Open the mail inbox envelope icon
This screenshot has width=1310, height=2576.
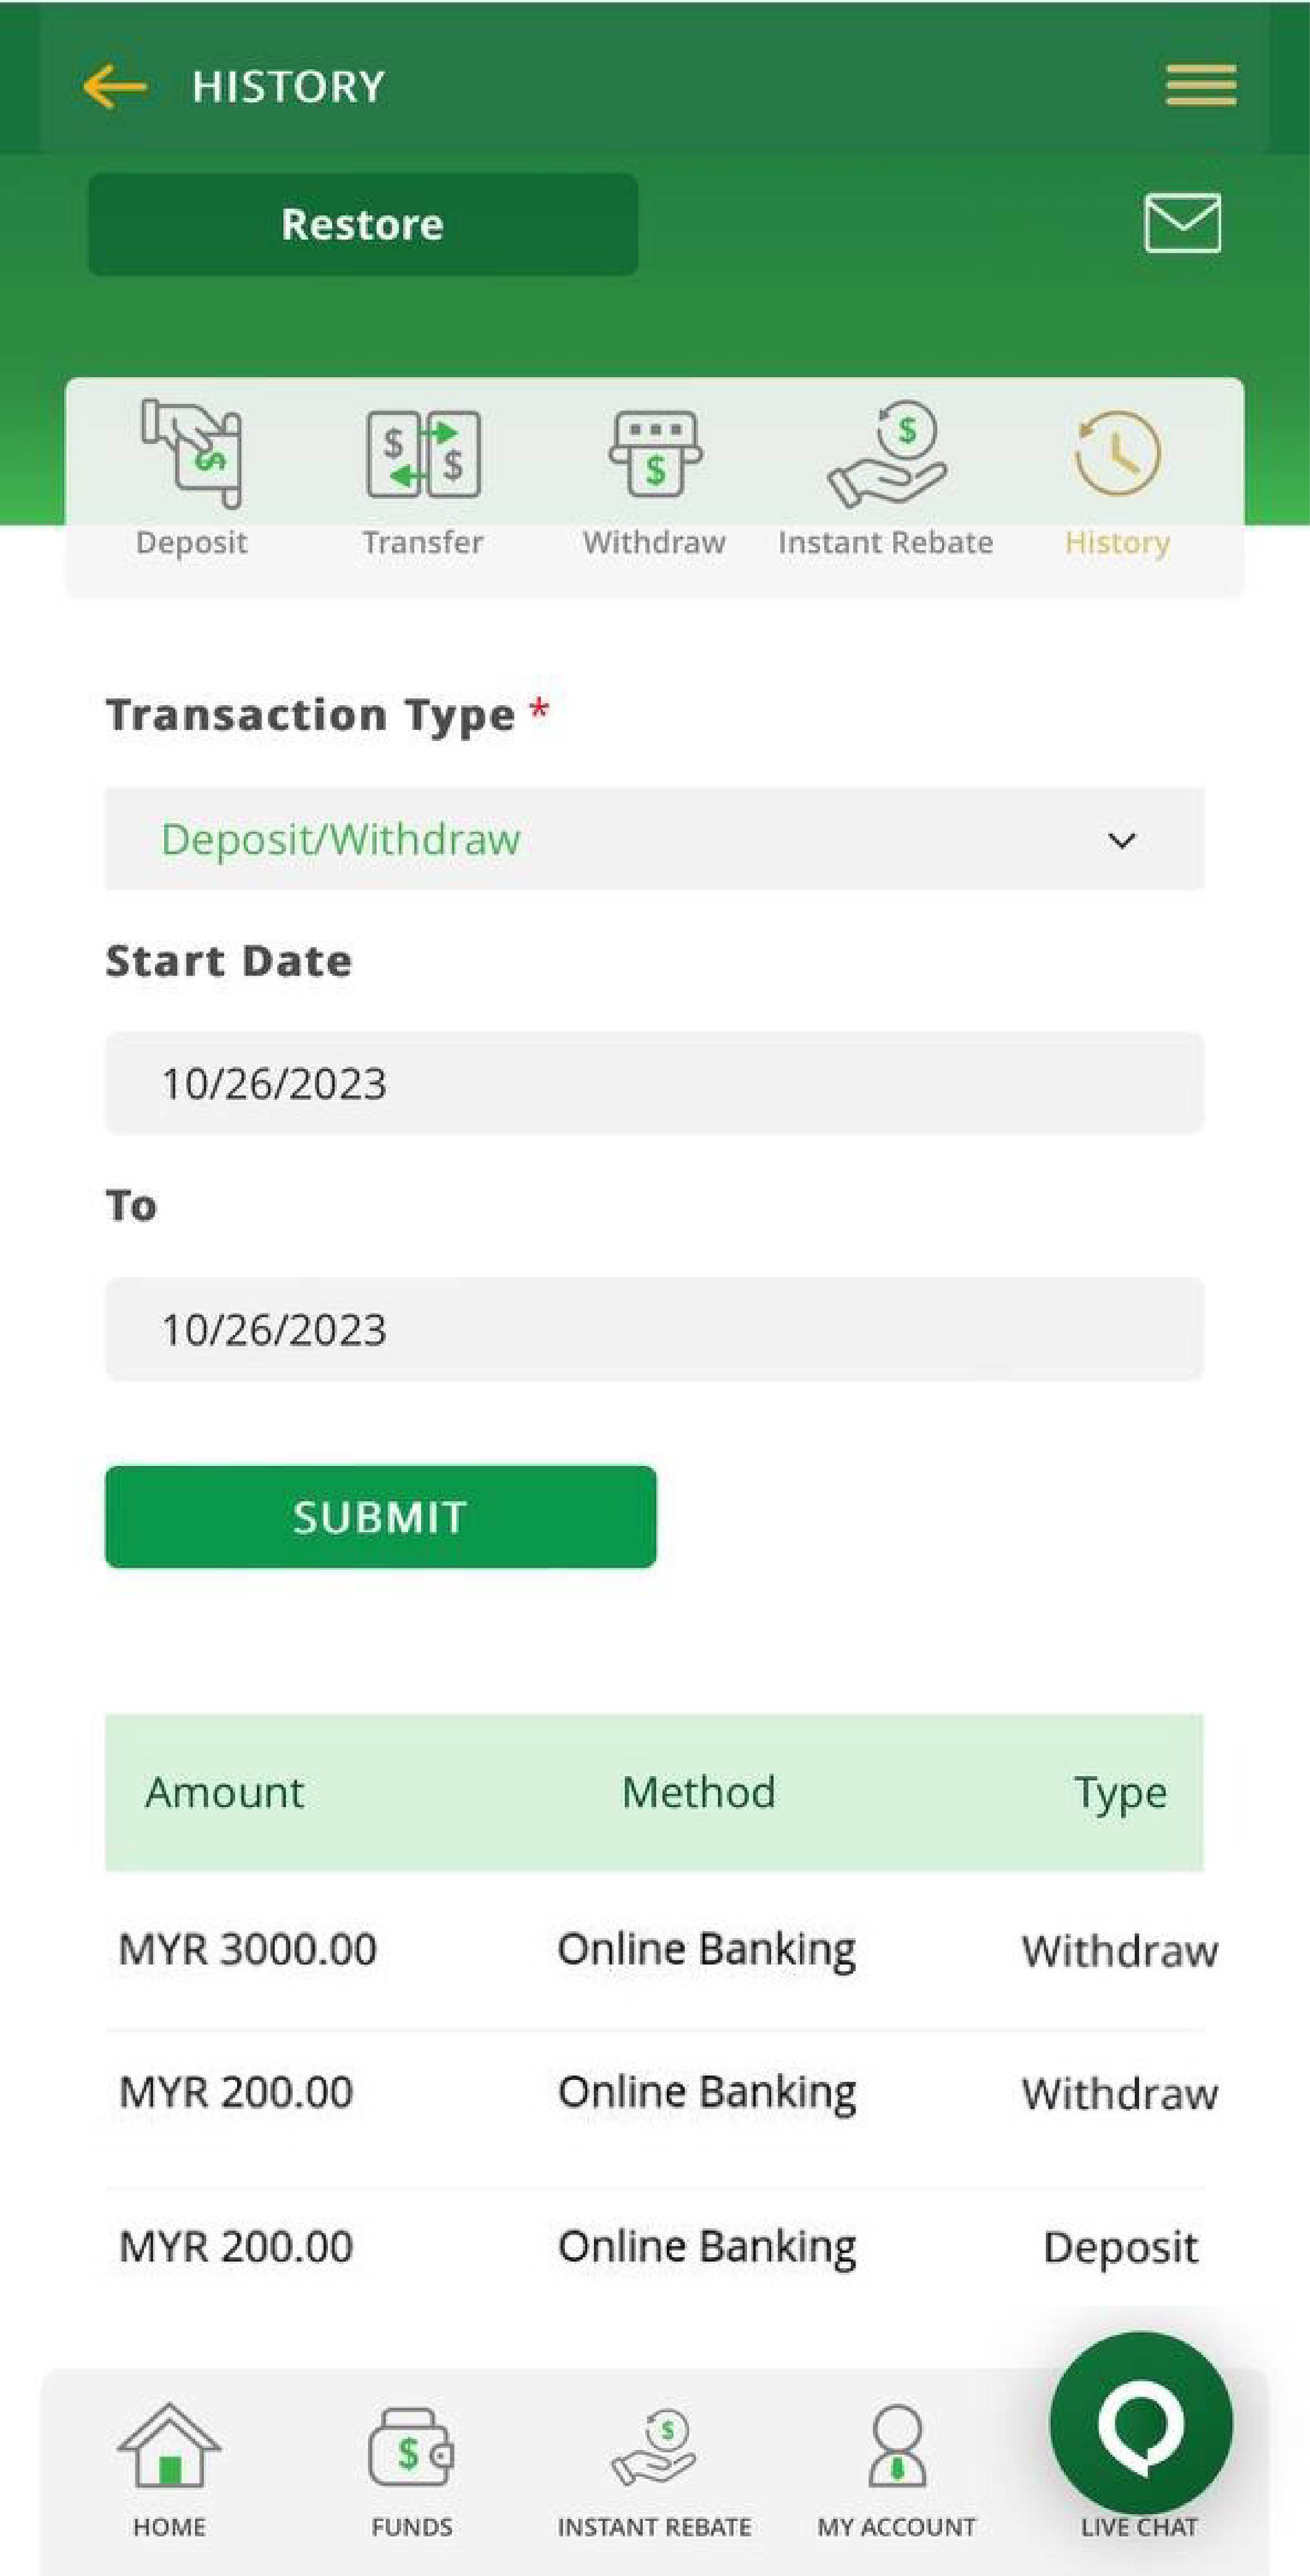(1182, 223)
